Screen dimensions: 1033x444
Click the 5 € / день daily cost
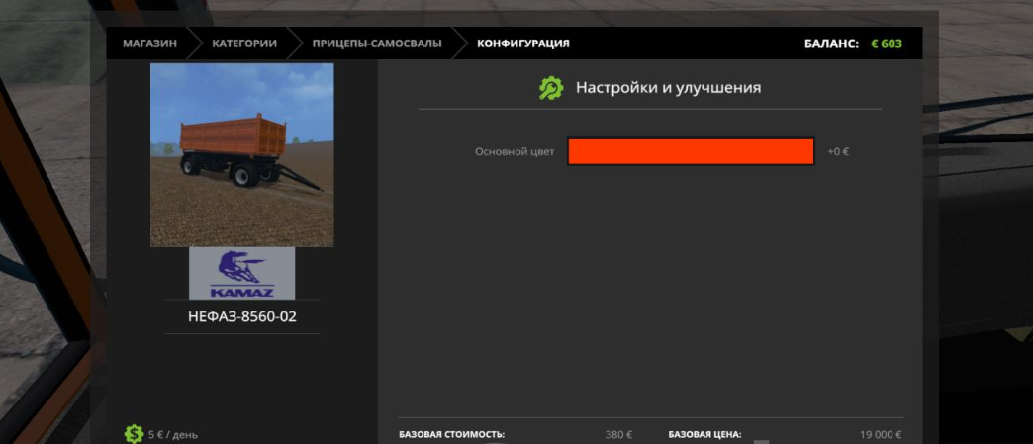[173, 434]
